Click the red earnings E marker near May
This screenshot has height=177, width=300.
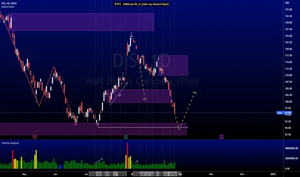[35, 137]
